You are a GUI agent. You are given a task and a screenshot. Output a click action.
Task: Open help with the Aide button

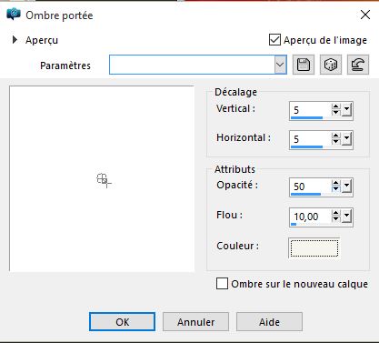(x=269, y=322)
